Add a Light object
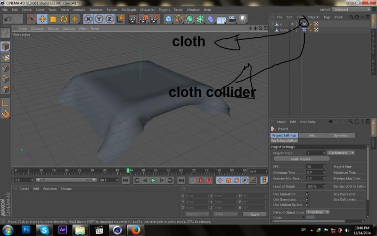 click(x=243, y=19)
